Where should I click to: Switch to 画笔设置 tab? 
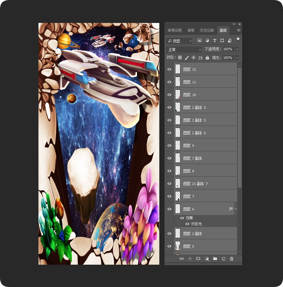(x=175, y=30)
